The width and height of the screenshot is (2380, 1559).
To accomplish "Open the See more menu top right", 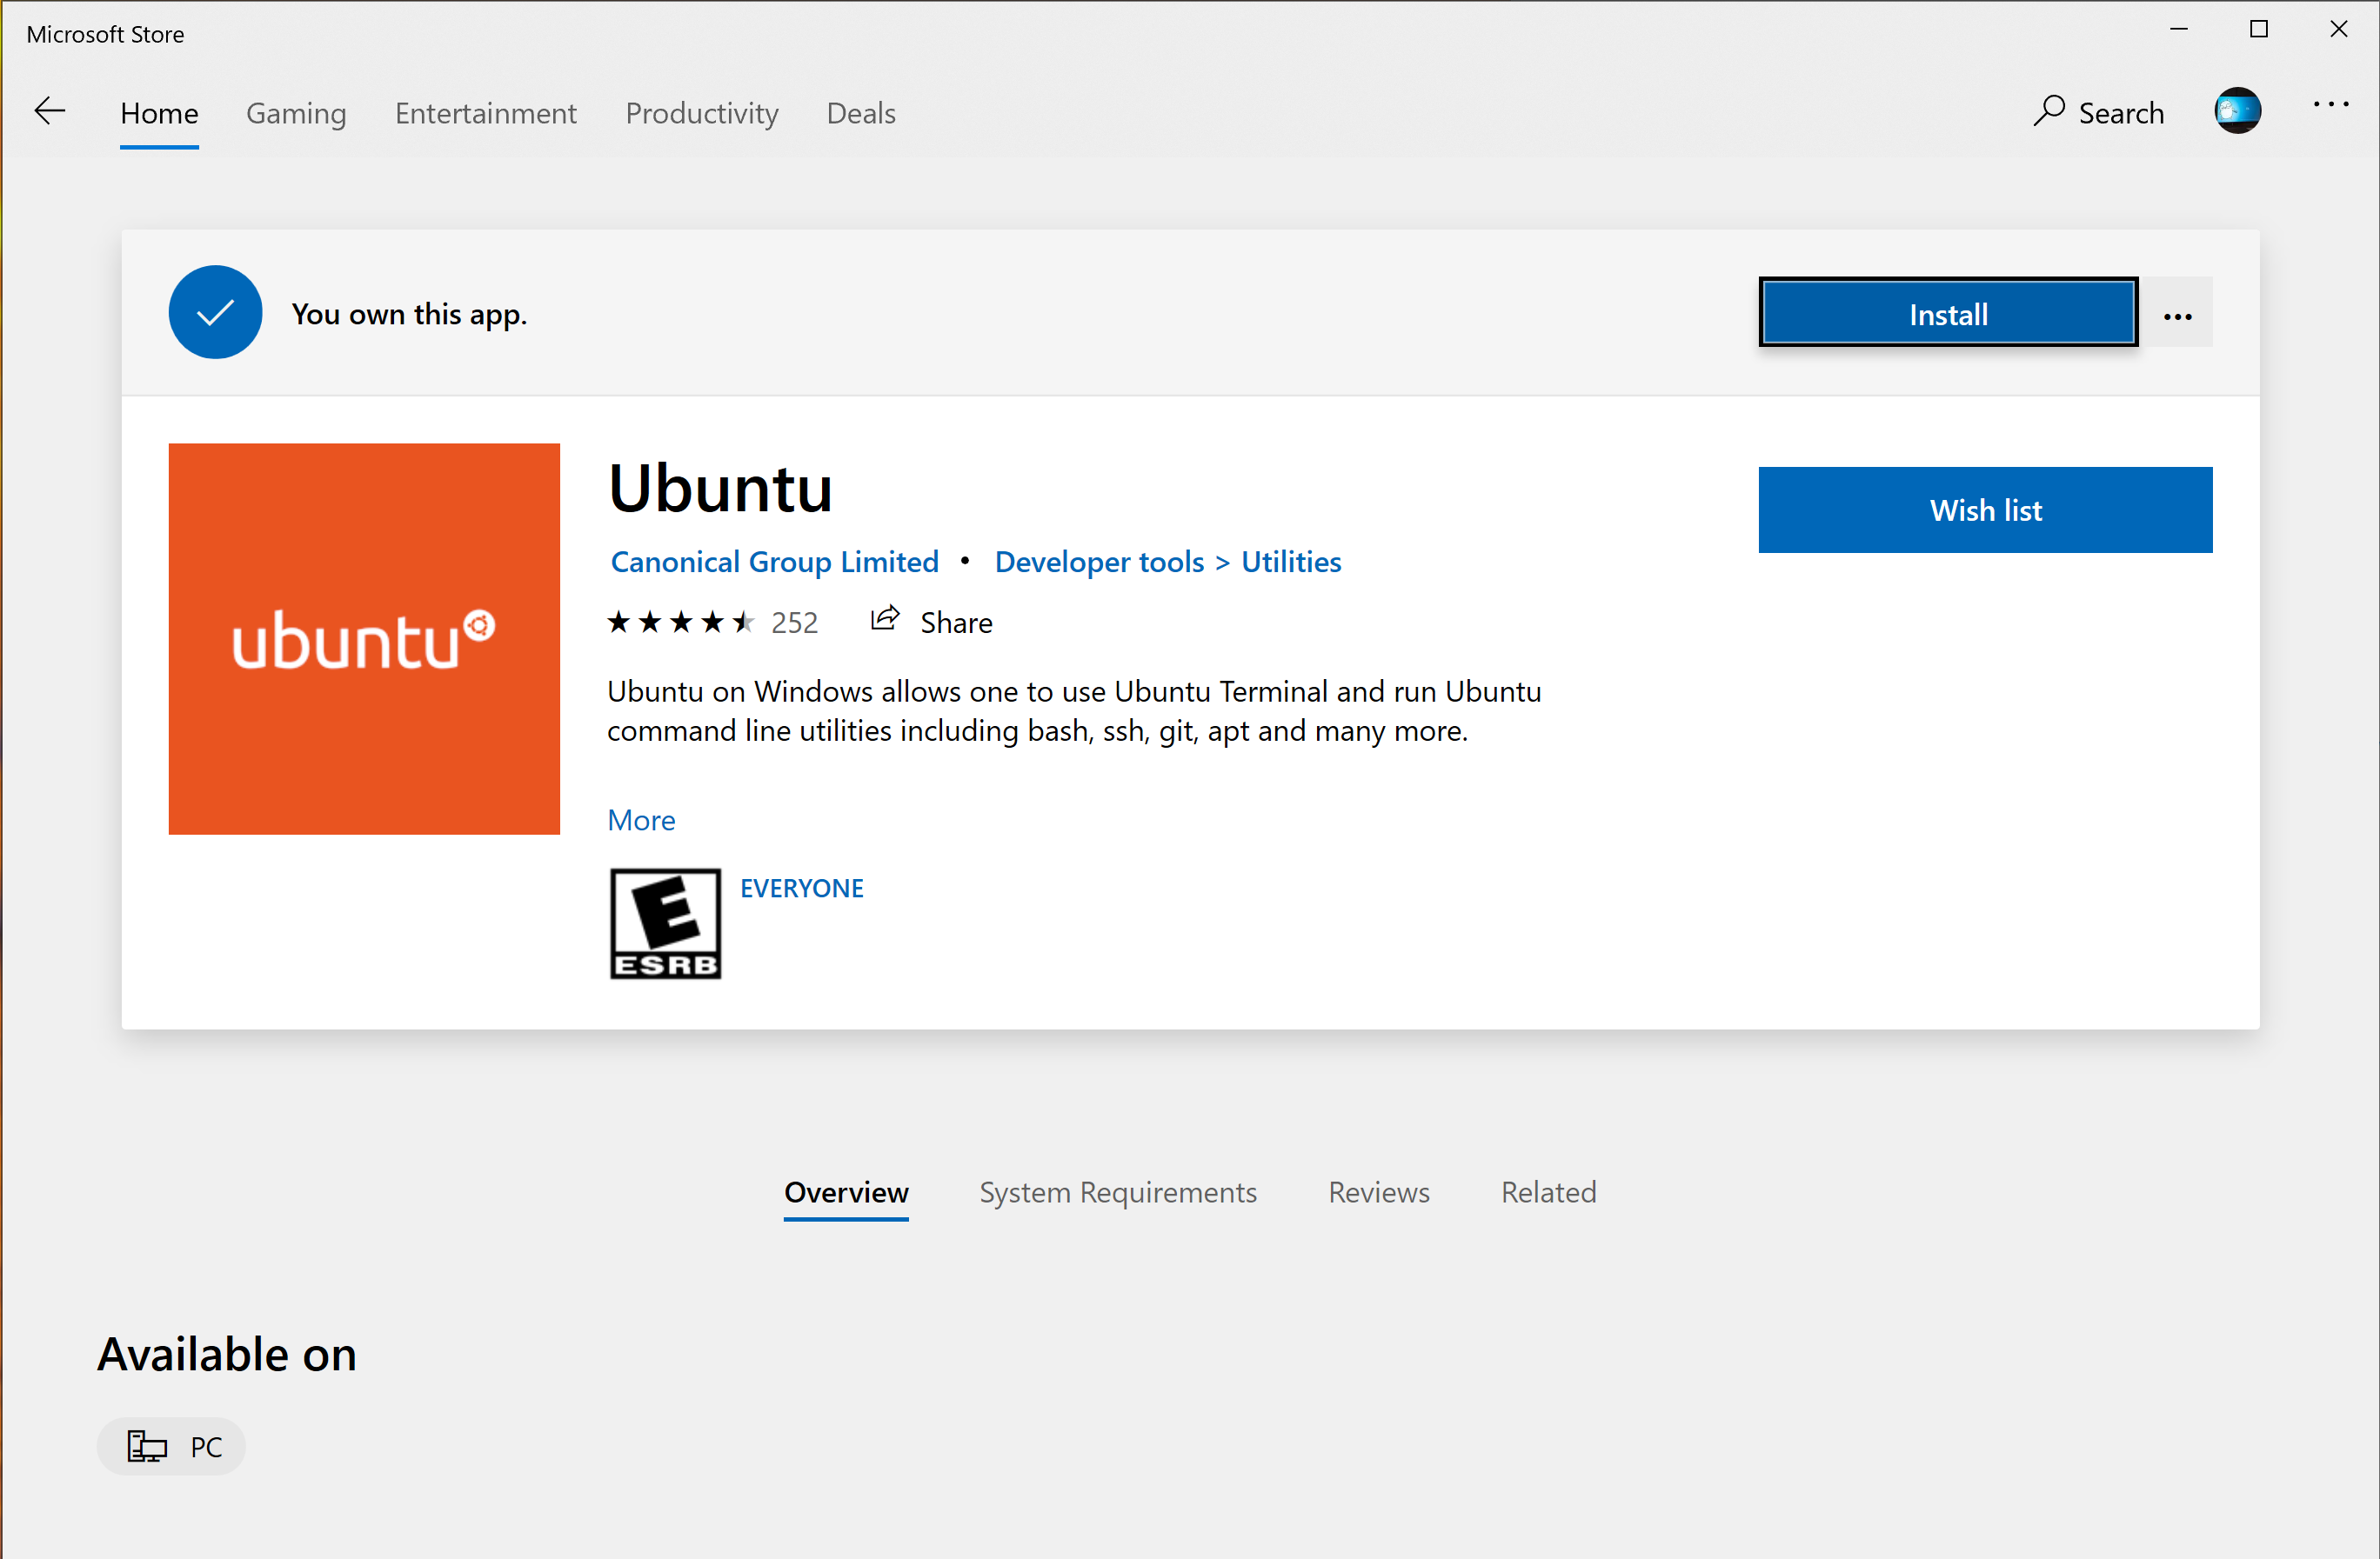I will point(2331,104).
